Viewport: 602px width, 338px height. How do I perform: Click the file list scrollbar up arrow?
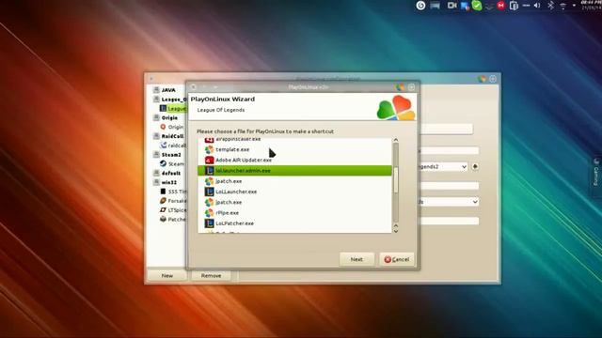pyautogui.click(x=396, y=140)
